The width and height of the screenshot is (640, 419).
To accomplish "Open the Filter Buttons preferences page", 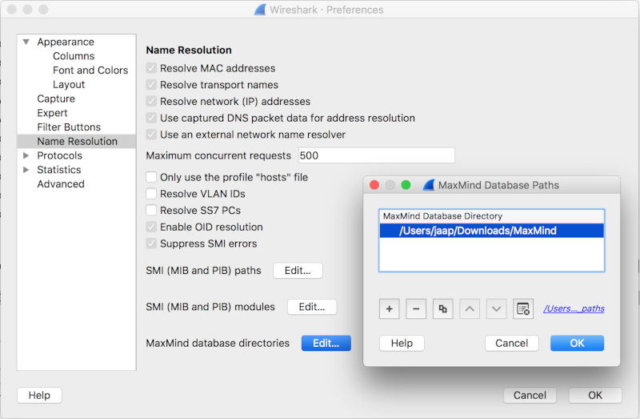I will (69, 127).
